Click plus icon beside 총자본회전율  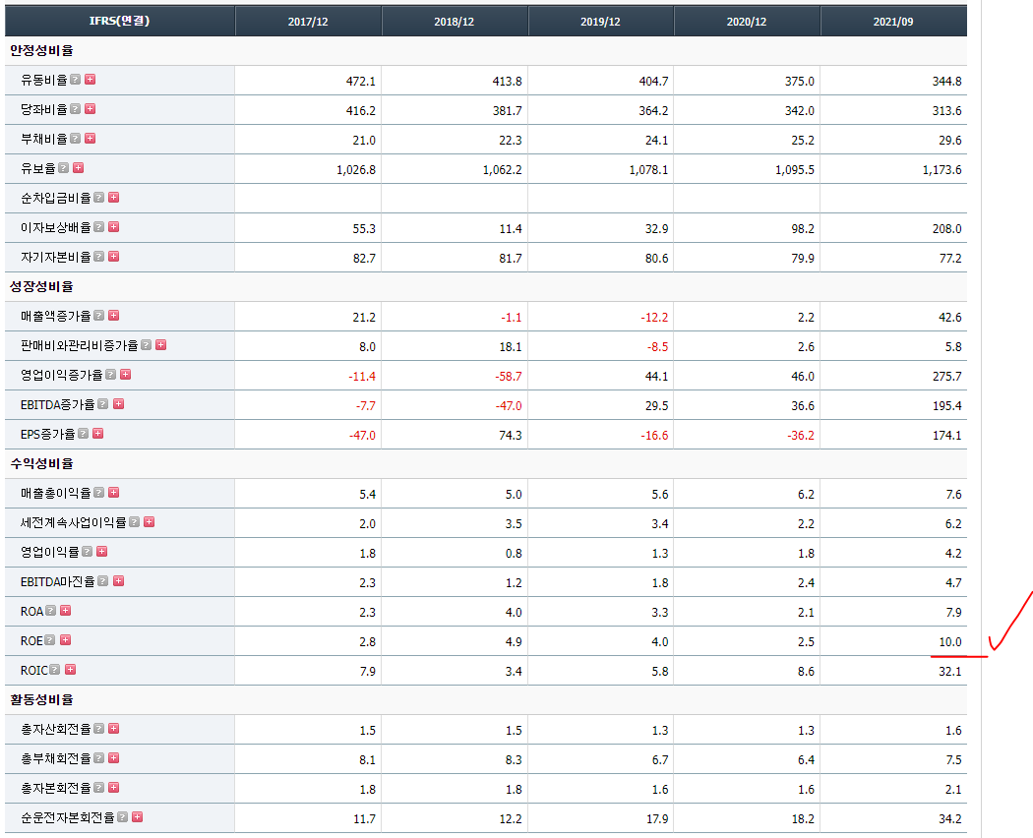pos(114,787)
